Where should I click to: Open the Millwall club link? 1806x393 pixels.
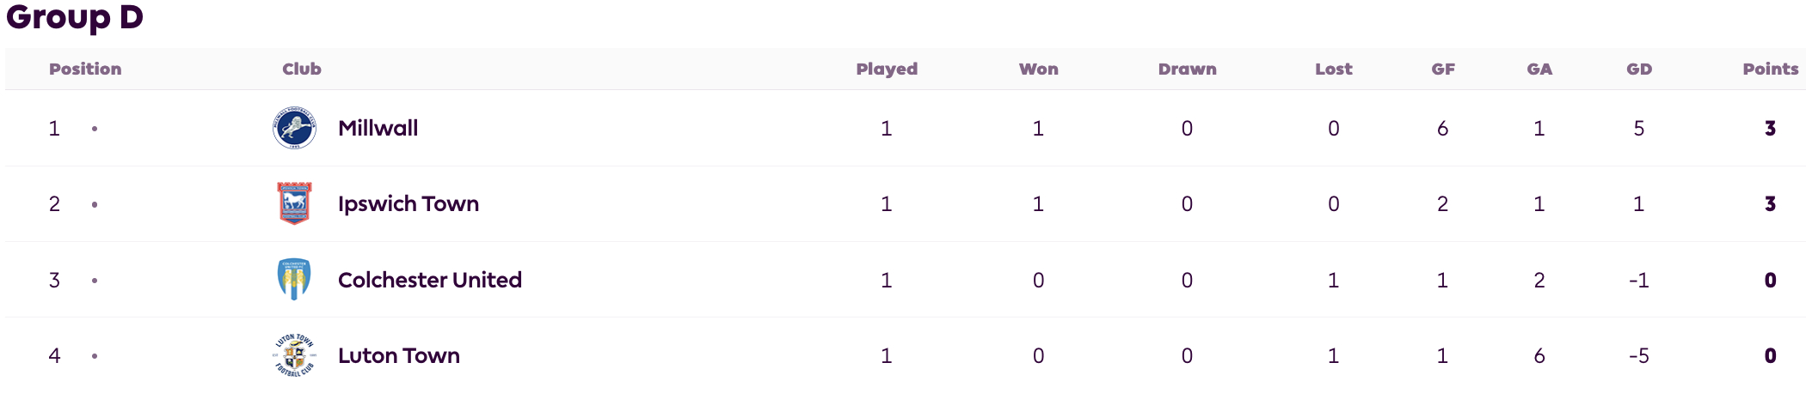pos(378,128)
